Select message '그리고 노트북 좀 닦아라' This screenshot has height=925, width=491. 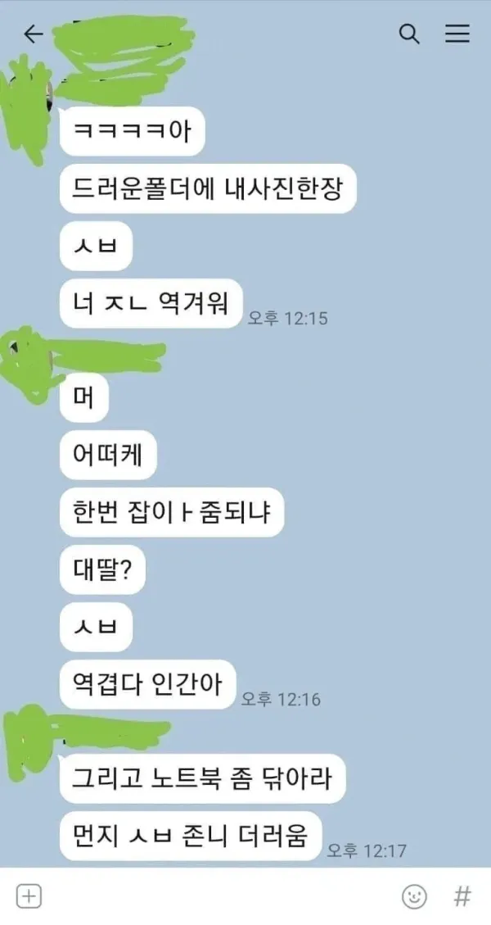202,778
